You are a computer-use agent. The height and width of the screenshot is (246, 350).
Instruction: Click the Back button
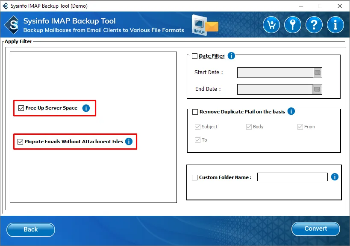pyautogui.click(x=31, y=230)
